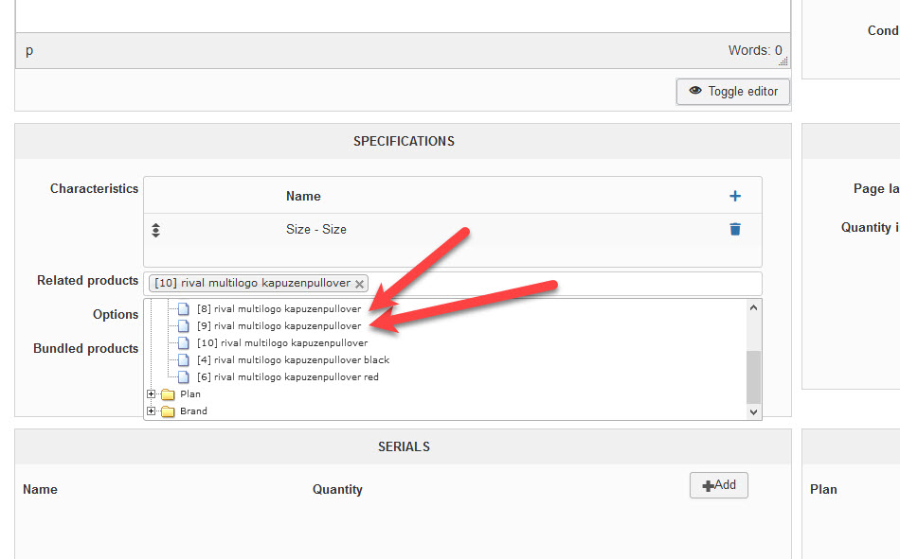Image resolution: width=900 pixels, height=559 pixels.
Task: Choose [10] rival multilogo kapuzenpullover in tree
Action: [x=282, y=343]
